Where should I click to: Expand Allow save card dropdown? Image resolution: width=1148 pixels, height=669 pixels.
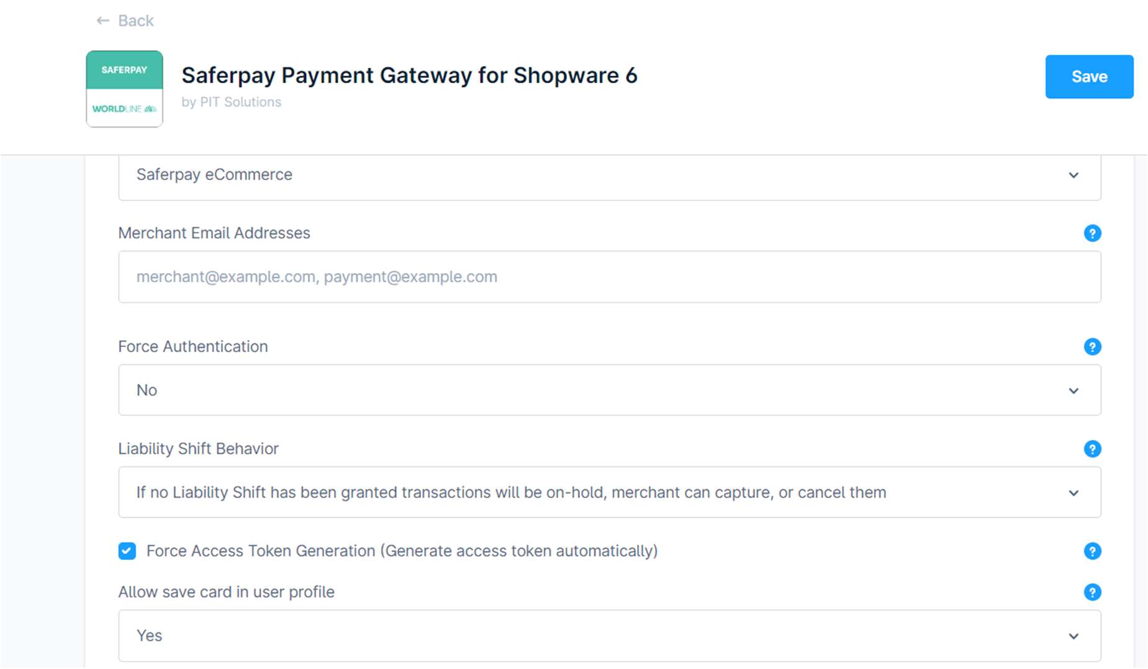(x=608, y=636)
